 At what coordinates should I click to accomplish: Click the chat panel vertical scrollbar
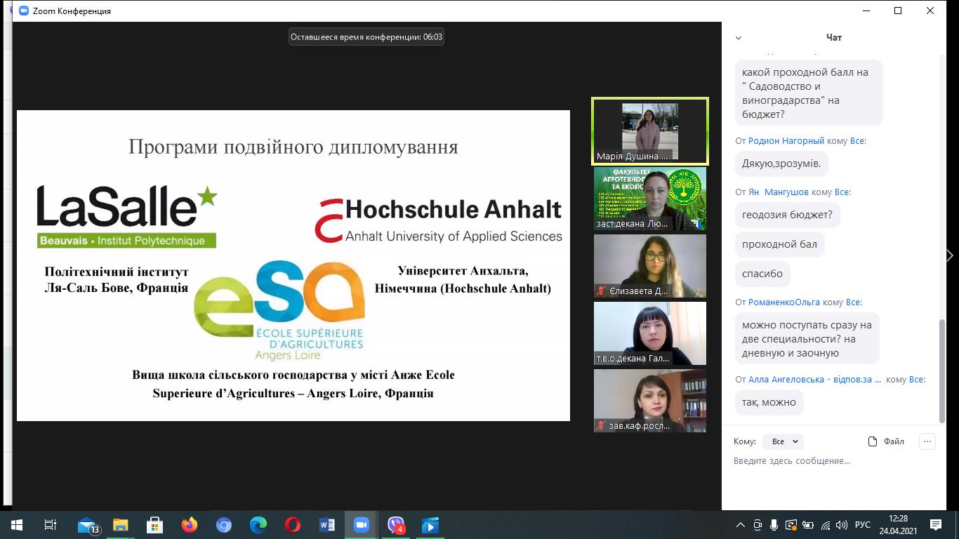(942, 370)
